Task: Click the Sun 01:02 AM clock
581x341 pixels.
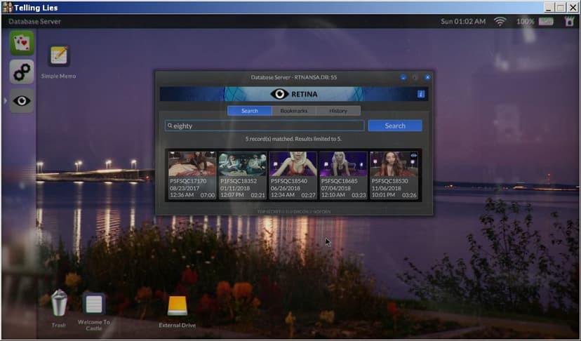Action: pos(463,22)
